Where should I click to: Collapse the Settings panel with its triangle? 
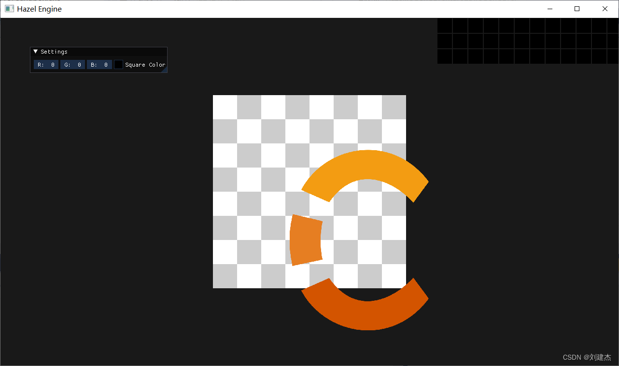[35, 51]
